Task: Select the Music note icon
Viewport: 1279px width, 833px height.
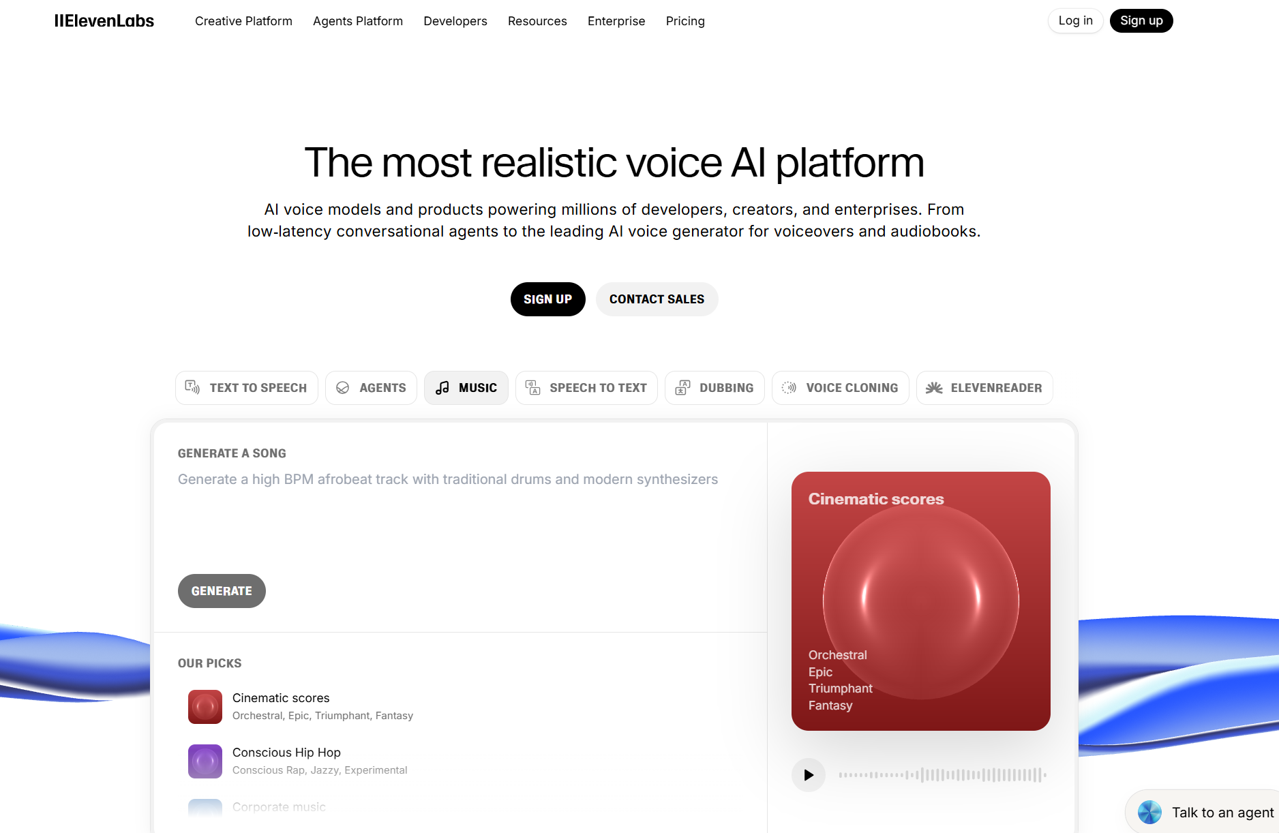Action: 442,387
